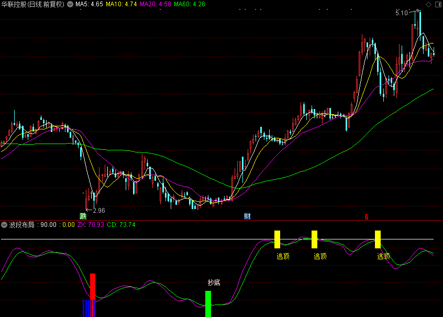Expand the 波段布局 indicator settings arrow
This screenshot has width=443, height=317.
click(4, 225)
